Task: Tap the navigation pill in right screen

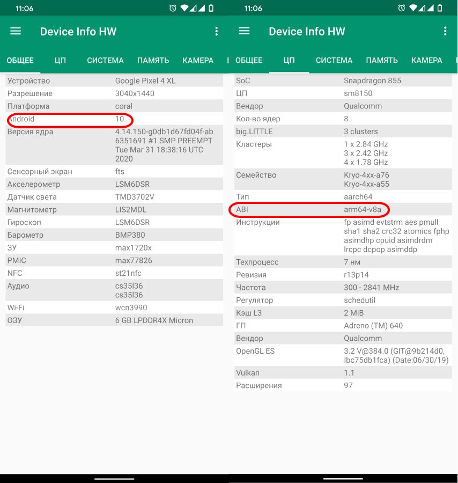Action: coord(343,479)
